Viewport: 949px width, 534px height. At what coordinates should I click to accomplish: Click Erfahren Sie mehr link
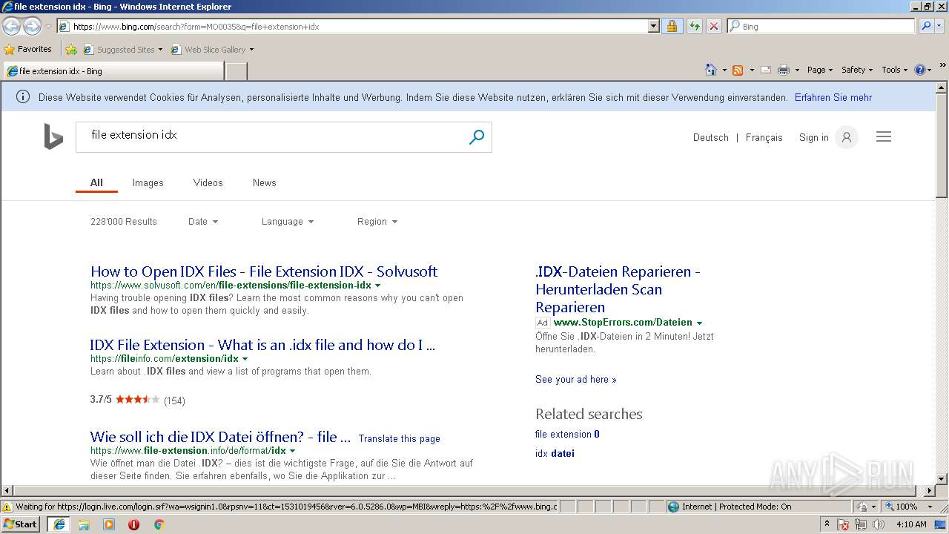point(833,97)
